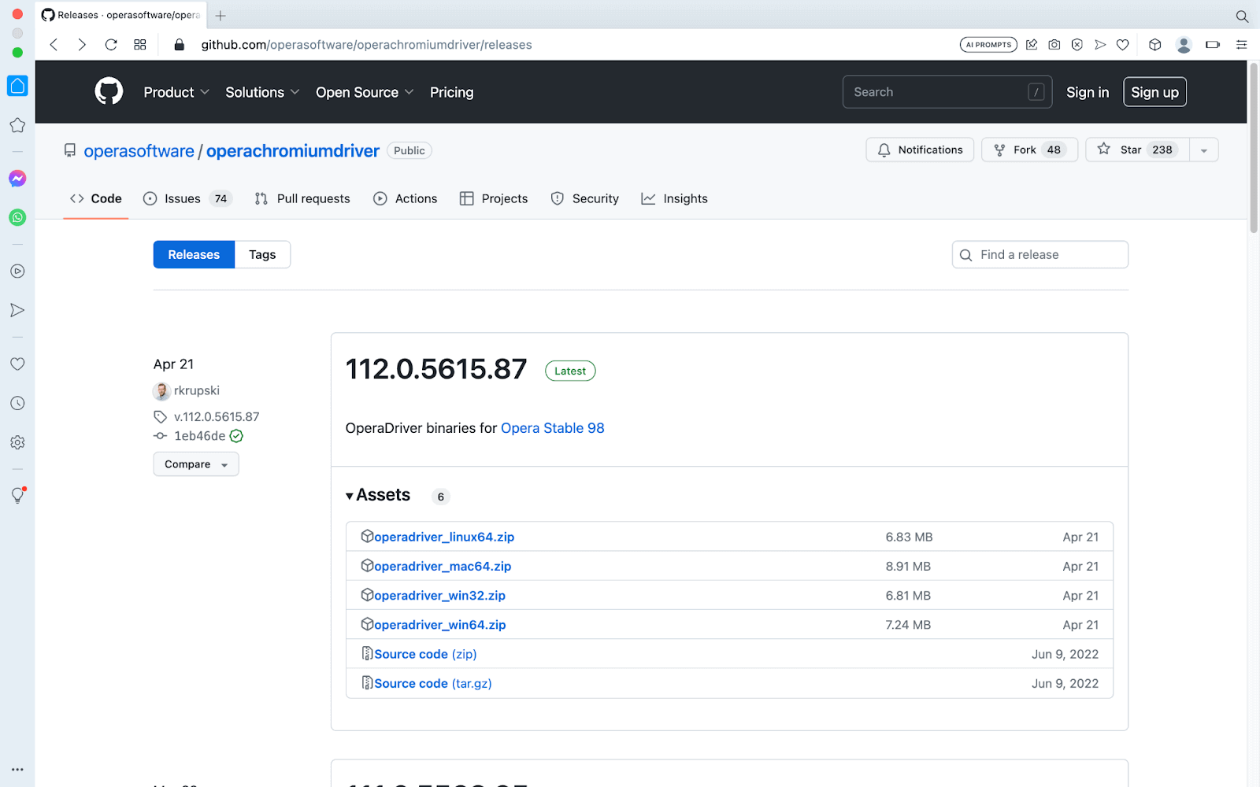Open operachromiumdriver repo link
The width and height of the screenshot is (1260, 787).
[293, 151]
